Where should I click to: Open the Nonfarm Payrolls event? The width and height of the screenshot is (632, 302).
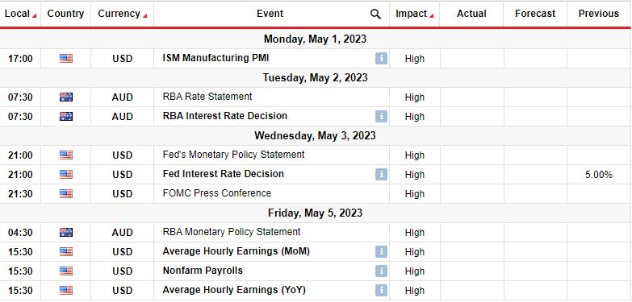coord(203,271)
